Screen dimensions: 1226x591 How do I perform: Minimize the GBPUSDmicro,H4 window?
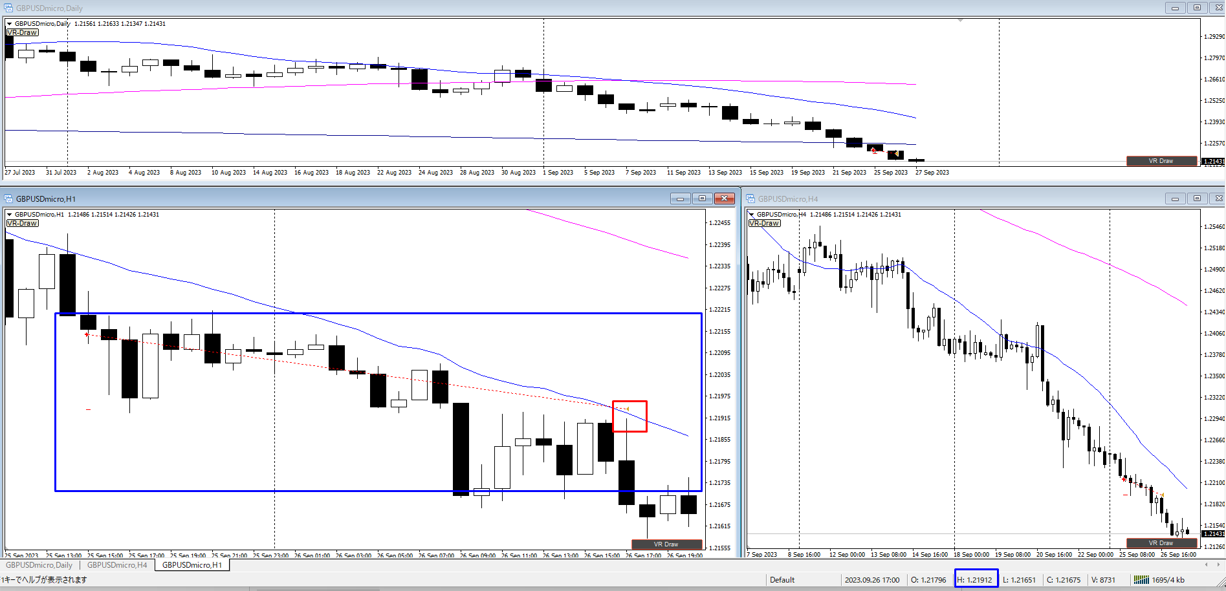point(1175,199)
